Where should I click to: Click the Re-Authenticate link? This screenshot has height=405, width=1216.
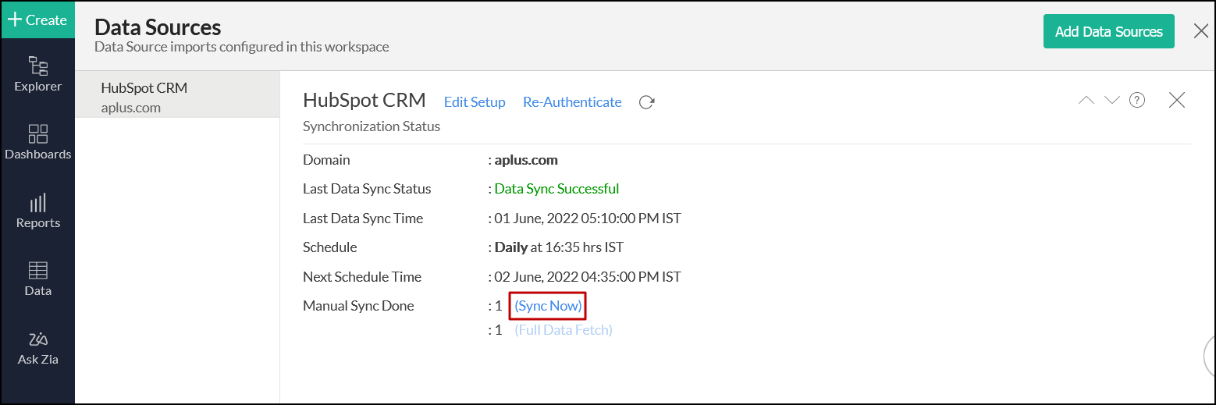572,102
